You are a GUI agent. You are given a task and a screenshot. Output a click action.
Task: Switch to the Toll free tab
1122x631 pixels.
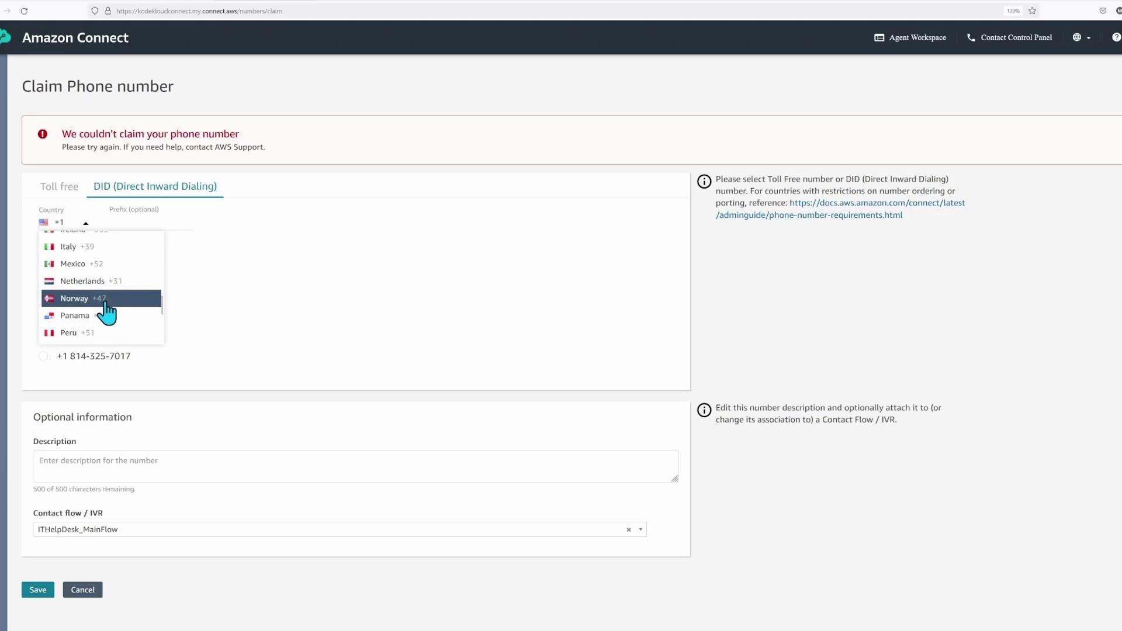59,186
